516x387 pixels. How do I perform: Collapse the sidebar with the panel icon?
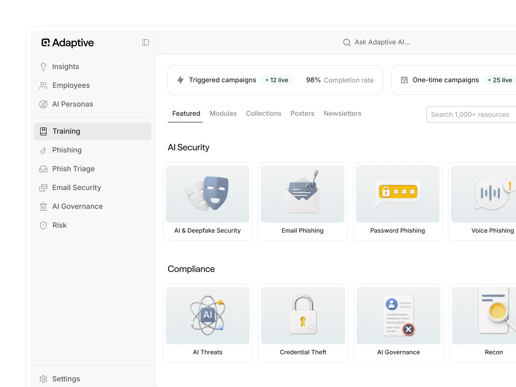coord(145,43)
